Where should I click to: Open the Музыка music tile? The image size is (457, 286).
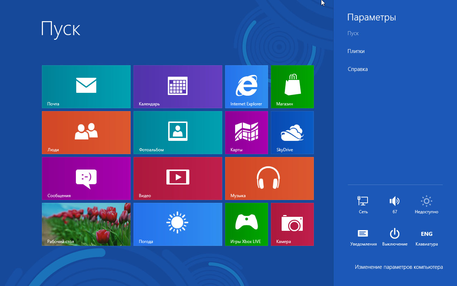(269, 178)
